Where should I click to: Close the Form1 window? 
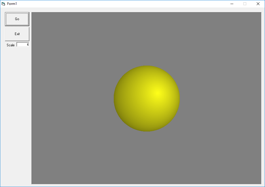pos(258,4)
